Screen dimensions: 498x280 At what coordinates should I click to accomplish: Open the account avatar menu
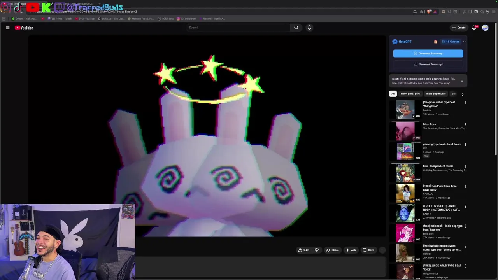(x=485, y=28)
